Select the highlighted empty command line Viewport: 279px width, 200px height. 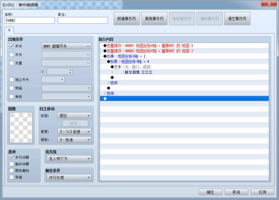click(x=184, y=99)
